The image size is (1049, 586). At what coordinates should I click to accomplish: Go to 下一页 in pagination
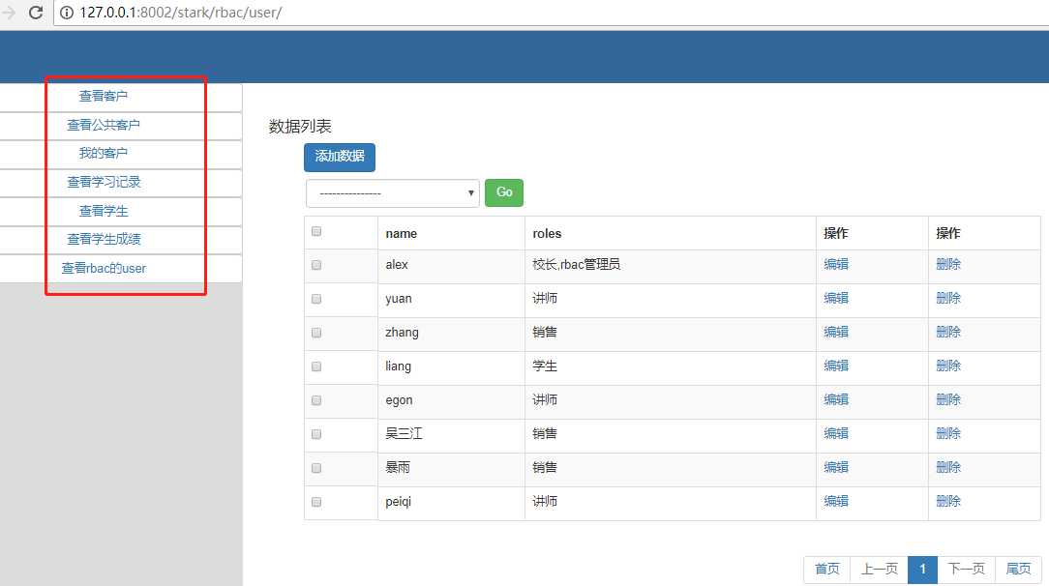[966, 570]
